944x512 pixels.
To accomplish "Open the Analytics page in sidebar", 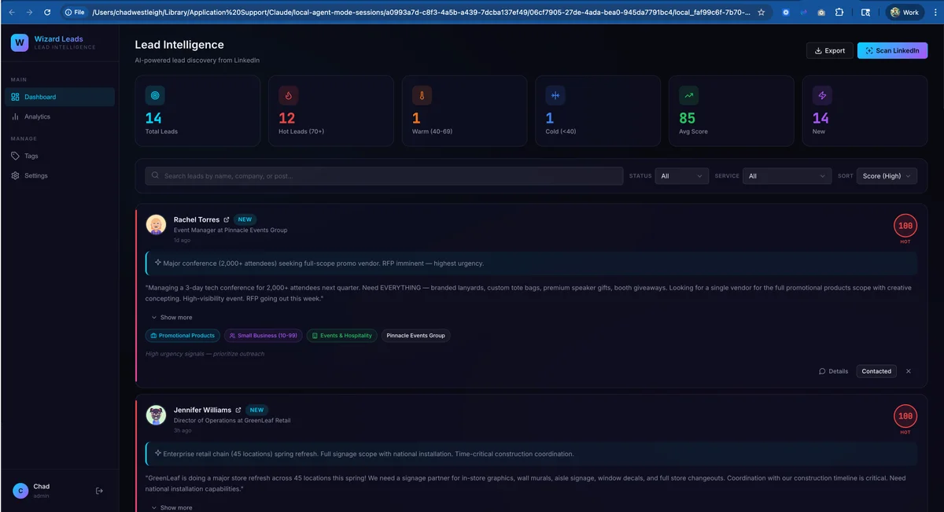I will point(60,116).
